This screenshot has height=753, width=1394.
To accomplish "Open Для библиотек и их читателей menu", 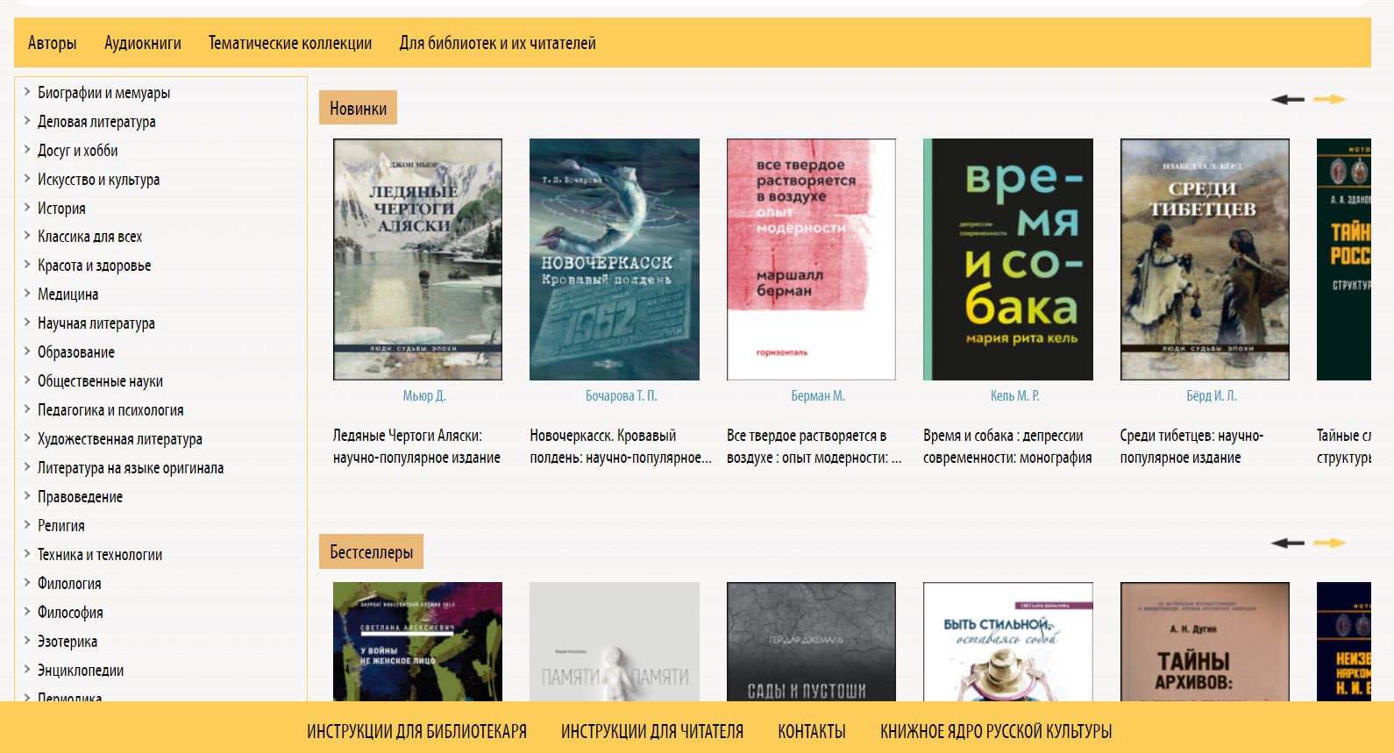I will point(497,43).
